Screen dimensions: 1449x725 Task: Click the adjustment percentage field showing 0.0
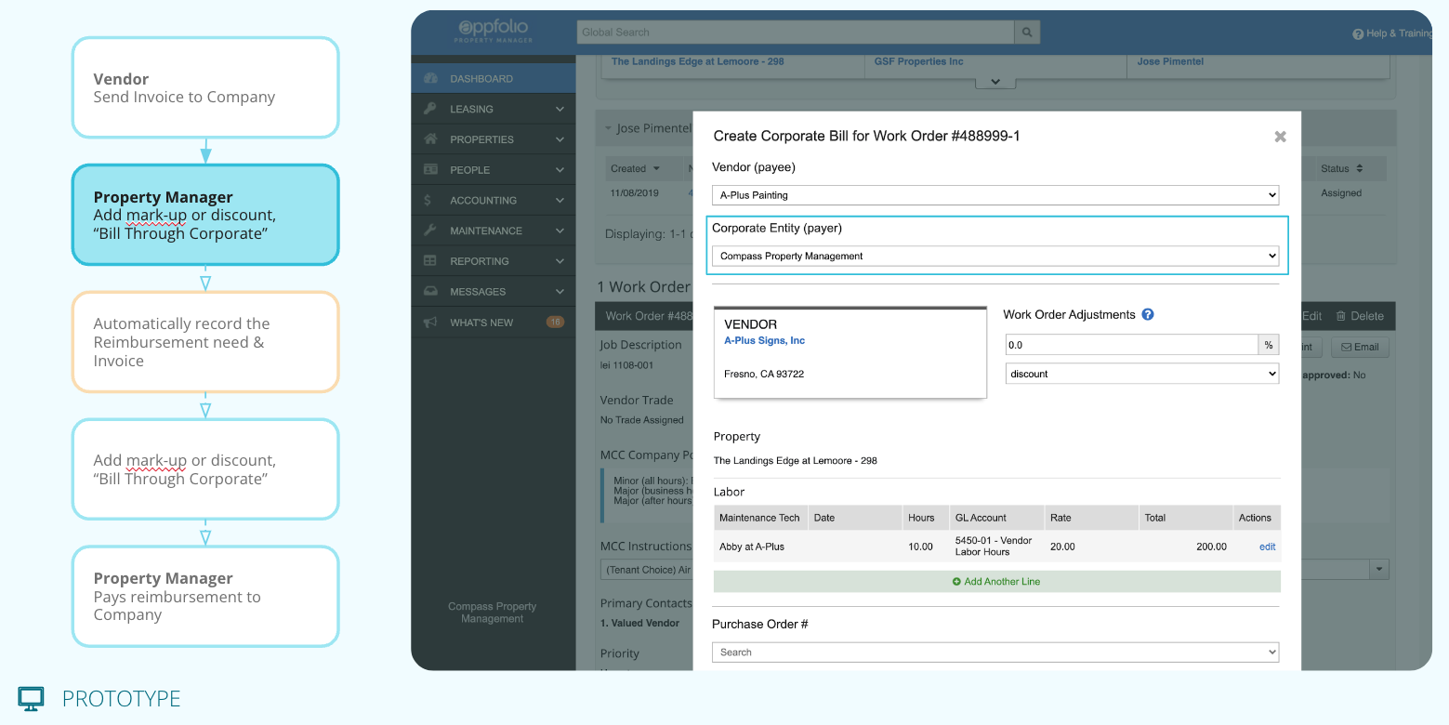(1132, 345)
